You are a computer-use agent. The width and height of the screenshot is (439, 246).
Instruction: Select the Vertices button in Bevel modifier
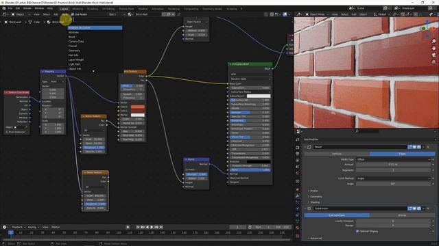pyautogui.click(x=337, y=154)
